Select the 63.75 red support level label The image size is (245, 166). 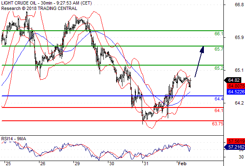[218, 124]
